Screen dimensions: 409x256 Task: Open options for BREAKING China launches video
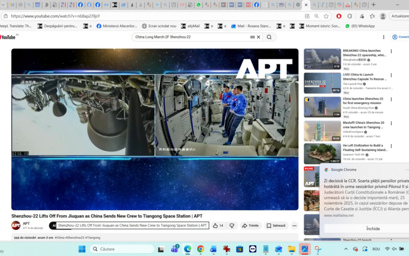pyautogui.click(x=391, y=51)
